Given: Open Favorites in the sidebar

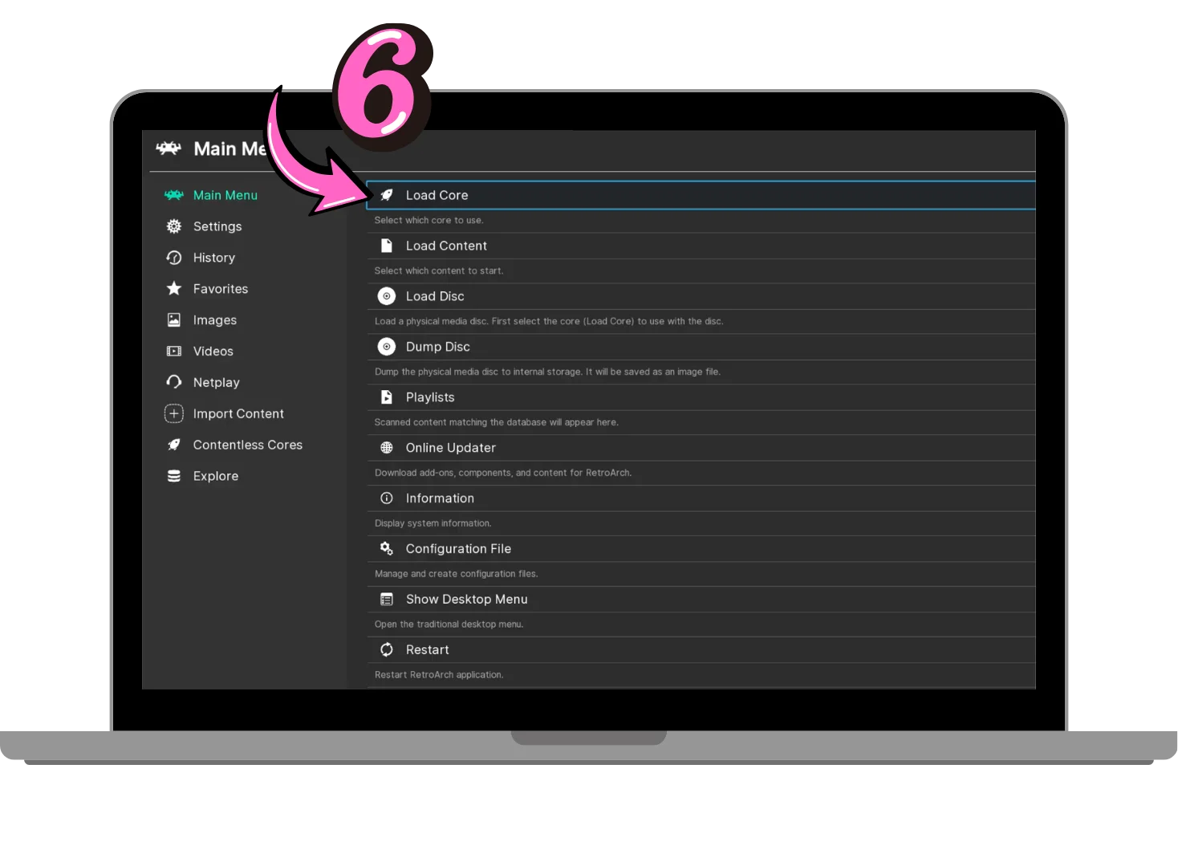Looking at the screenshot, I should click(x=221, y=289).
